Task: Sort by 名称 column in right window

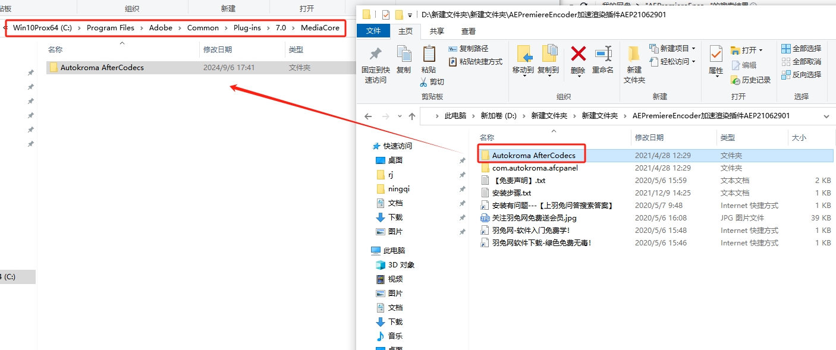Action: 554,137
